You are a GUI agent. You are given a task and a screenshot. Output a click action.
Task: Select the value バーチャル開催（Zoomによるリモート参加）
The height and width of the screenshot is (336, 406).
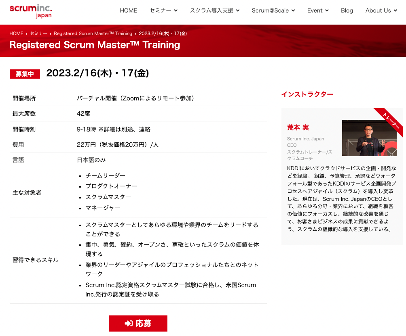[x=135, y=98]
